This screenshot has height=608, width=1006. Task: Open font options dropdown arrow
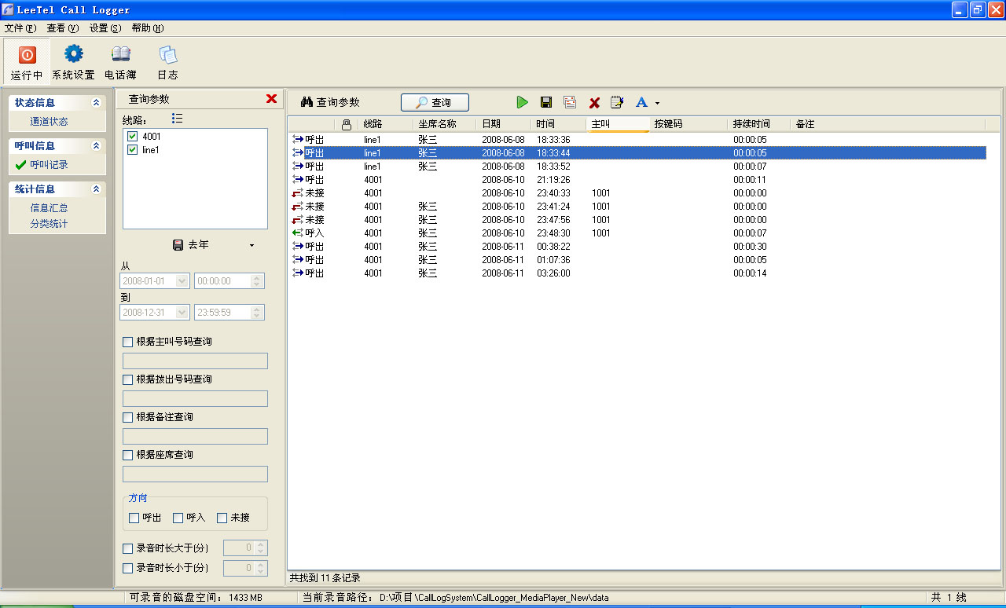click(x=657, y=103)
